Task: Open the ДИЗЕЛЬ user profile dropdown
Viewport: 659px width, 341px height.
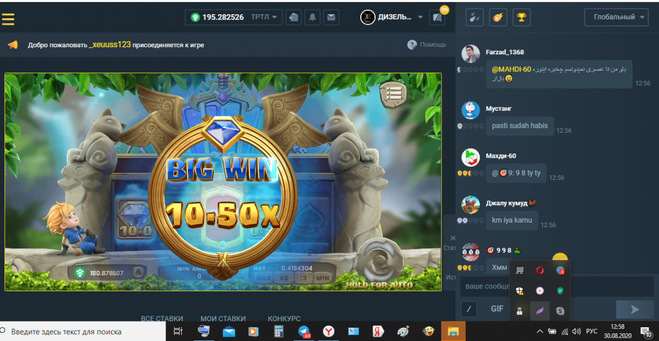Action: click(x=392, y=17)
